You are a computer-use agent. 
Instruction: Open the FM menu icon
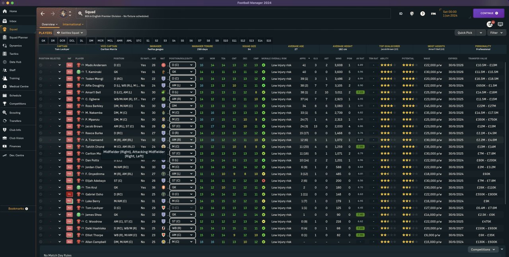(x=433, y=13)
